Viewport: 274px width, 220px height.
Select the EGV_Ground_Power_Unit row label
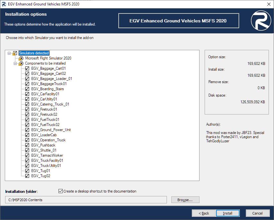click(51, 130)
